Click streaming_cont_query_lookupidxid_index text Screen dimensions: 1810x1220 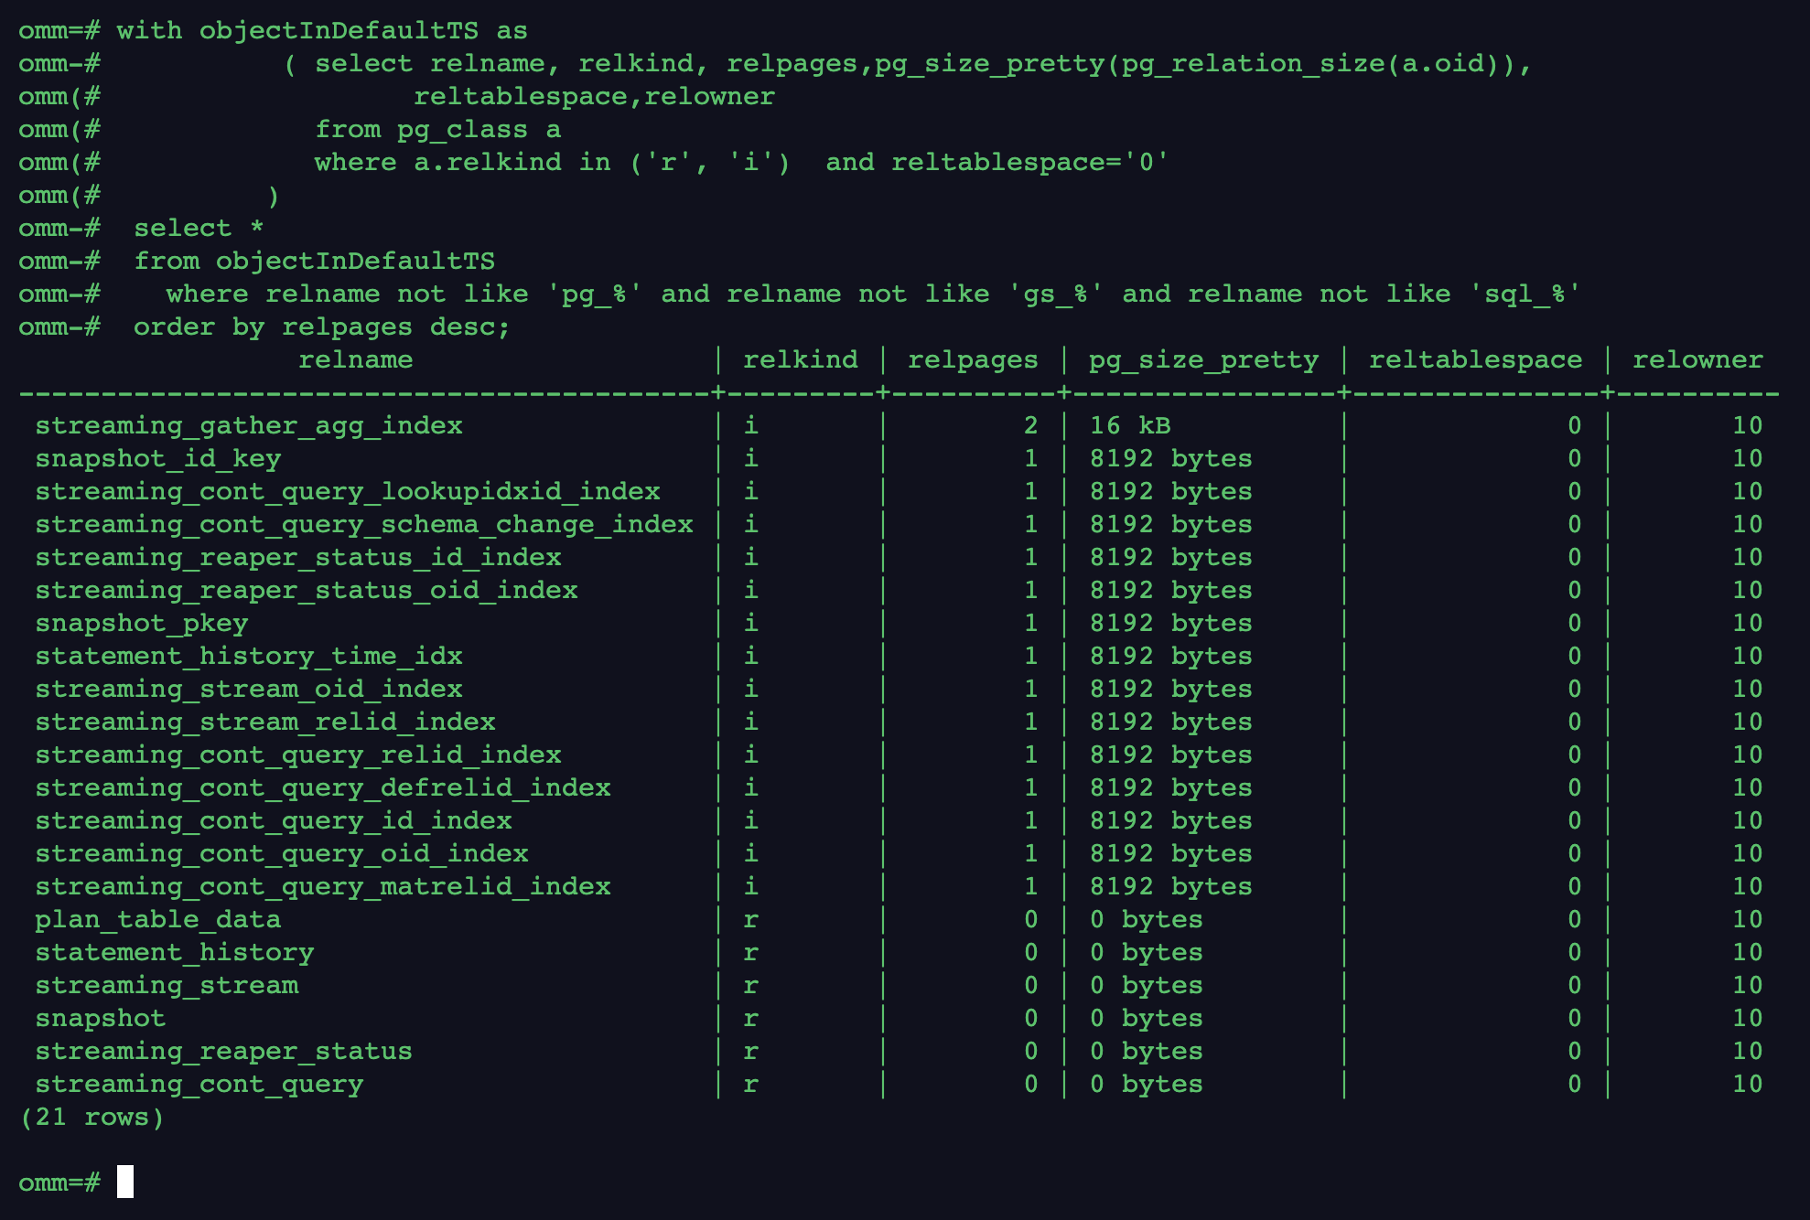click(348, 492)
